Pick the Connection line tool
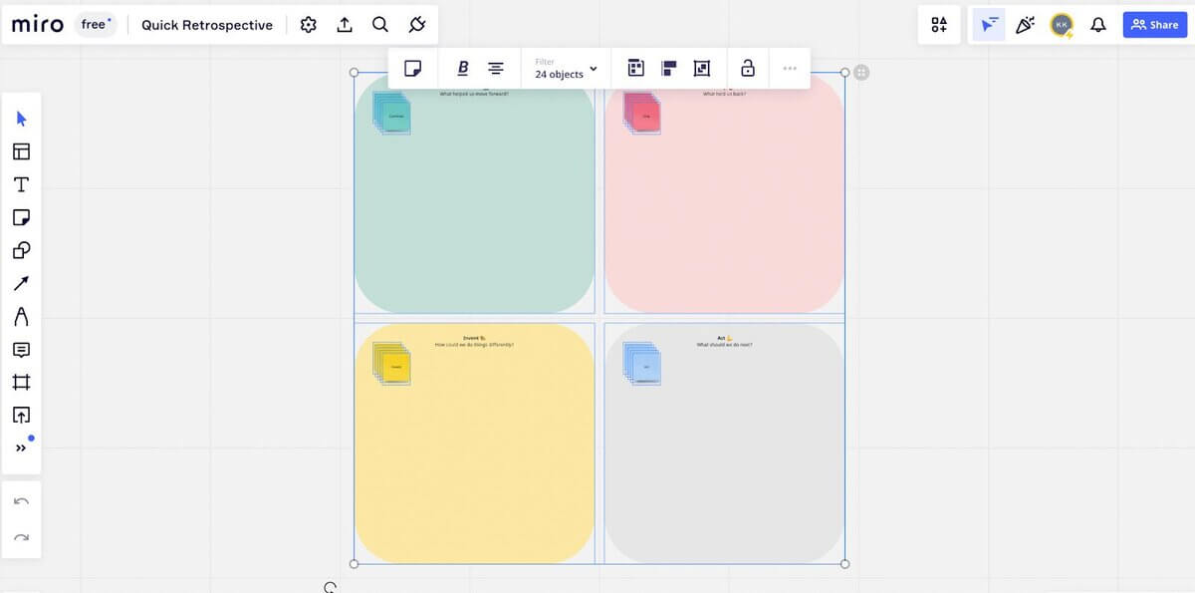Image resolution: width=1195 pixels, height=593 pixels. 22,282
